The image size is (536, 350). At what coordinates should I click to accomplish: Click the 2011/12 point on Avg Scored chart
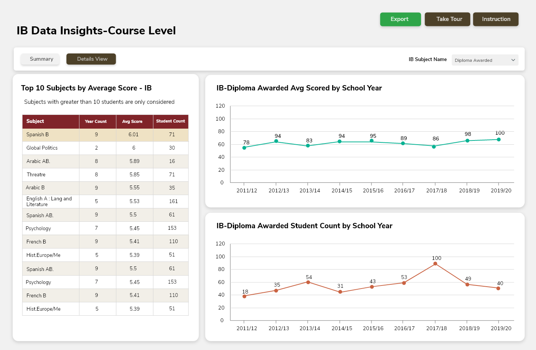pos(244,148)
